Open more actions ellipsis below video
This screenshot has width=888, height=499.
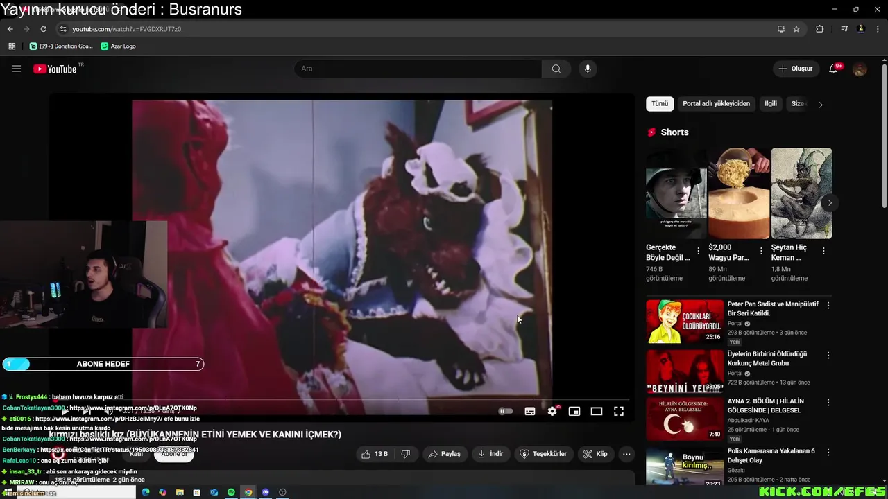coord(626,454)
